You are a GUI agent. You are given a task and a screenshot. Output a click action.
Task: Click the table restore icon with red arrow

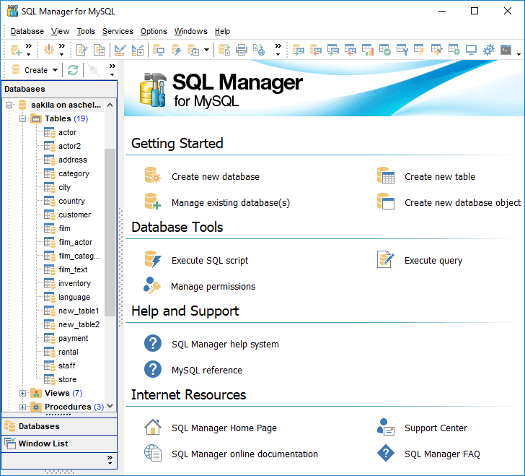350,50
